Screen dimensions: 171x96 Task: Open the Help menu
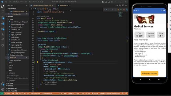point(42,2)
